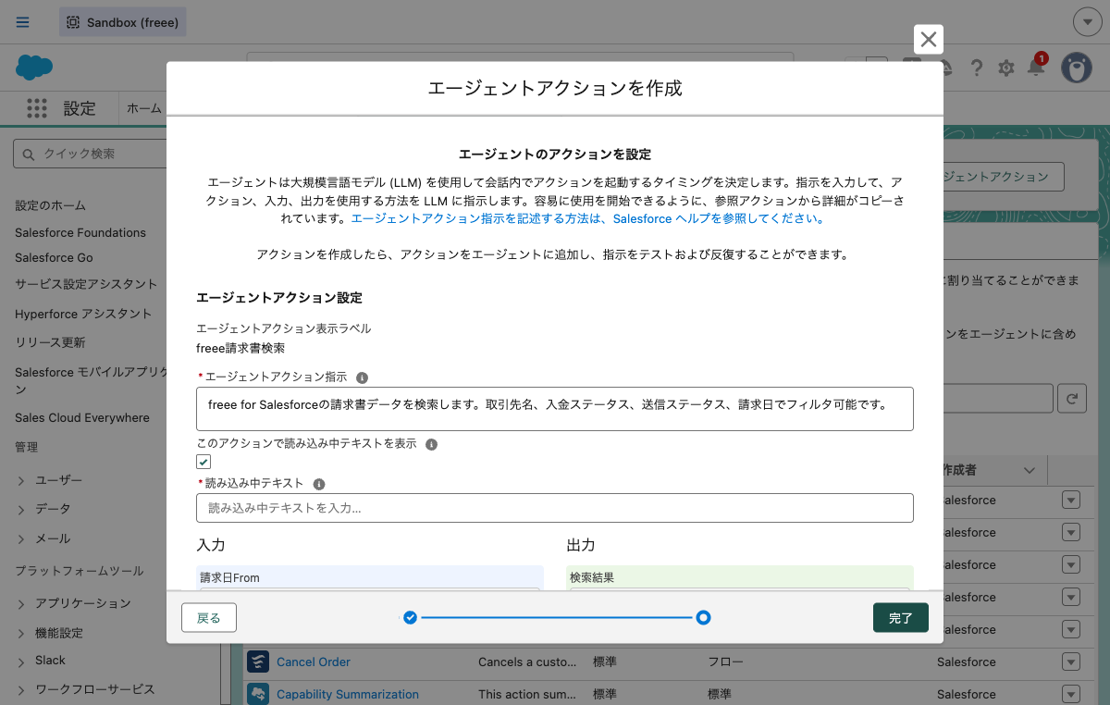
Task: Click the info icon next to エージェントアクション指示
Action: pos(361,377)
